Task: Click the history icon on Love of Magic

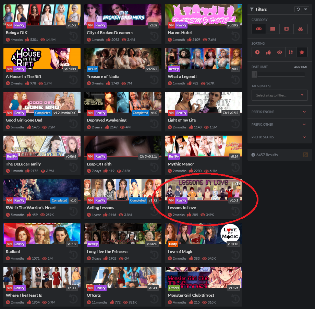Action: (x=235, y=255)
